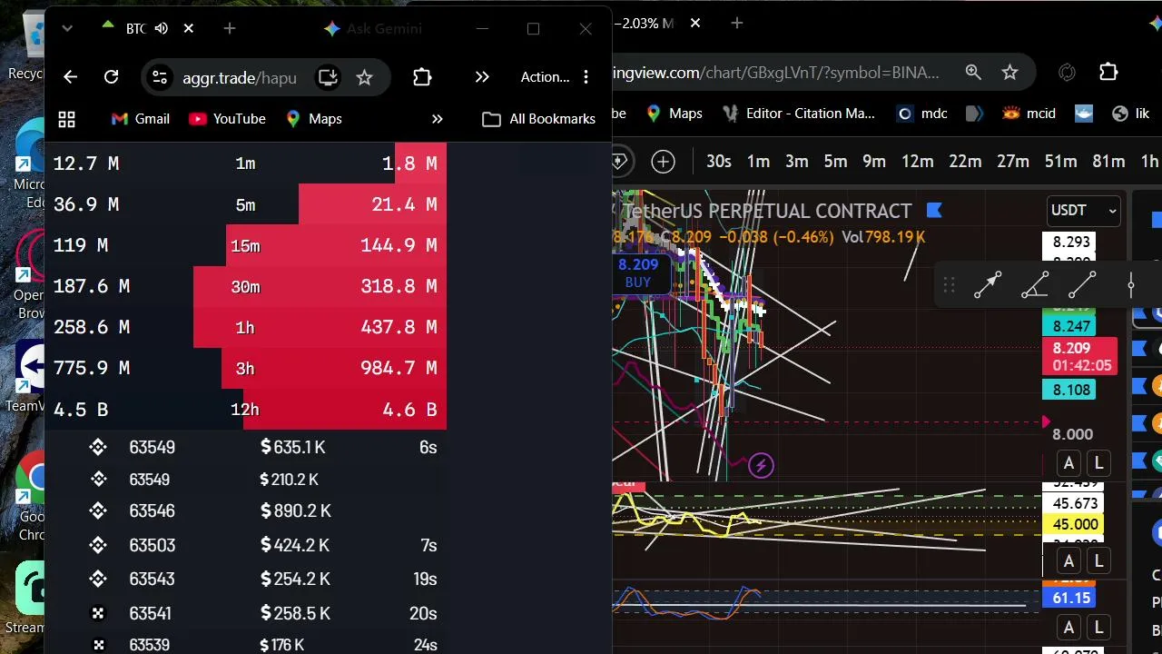Switch chart to 30s interval
This screenshot has width=1162, height=654.
(718, 162)
